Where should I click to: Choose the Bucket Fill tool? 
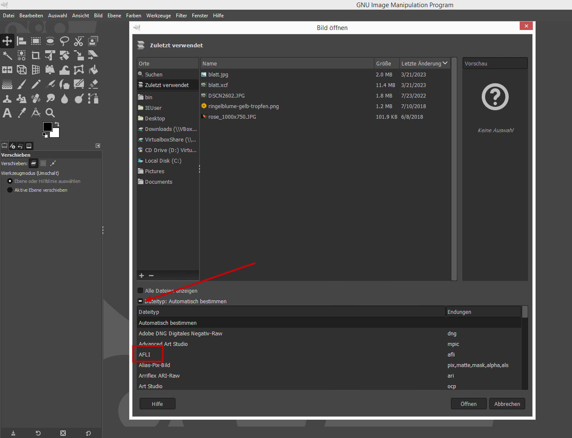(93, 70)
